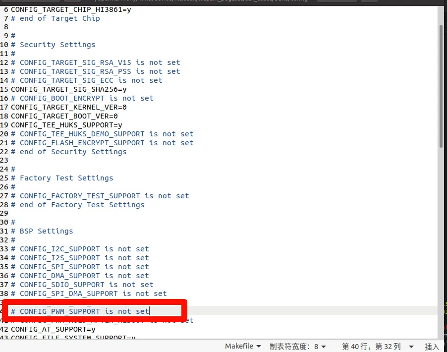
Task: Place cursor on CONFIG_TARGET_SIG_SHA256=y line
Action: coord(69,89)
